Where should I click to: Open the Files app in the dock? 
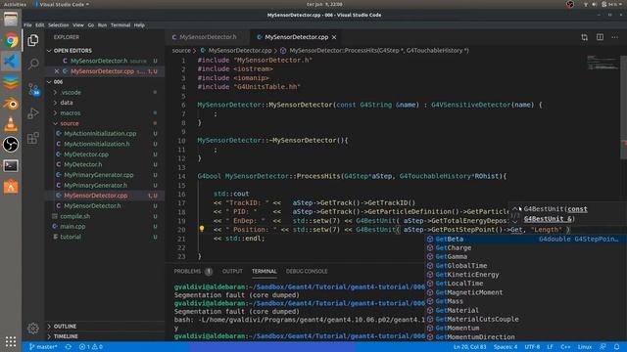pos(11,19)
